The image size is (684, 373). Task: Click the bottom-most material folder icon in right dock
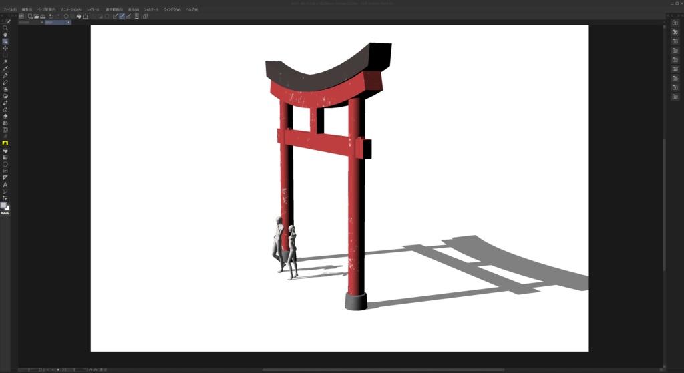[x=675, y=97]
